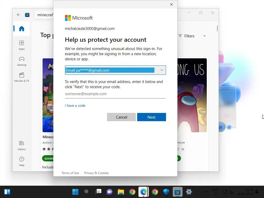Click the Microsoft logo in the dialog
The width and height of the screenshot is (264, 198).
tap(79, 18)
